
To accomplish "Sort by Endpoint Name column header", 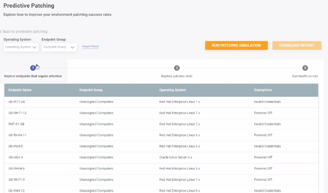I will pos(20,90).
